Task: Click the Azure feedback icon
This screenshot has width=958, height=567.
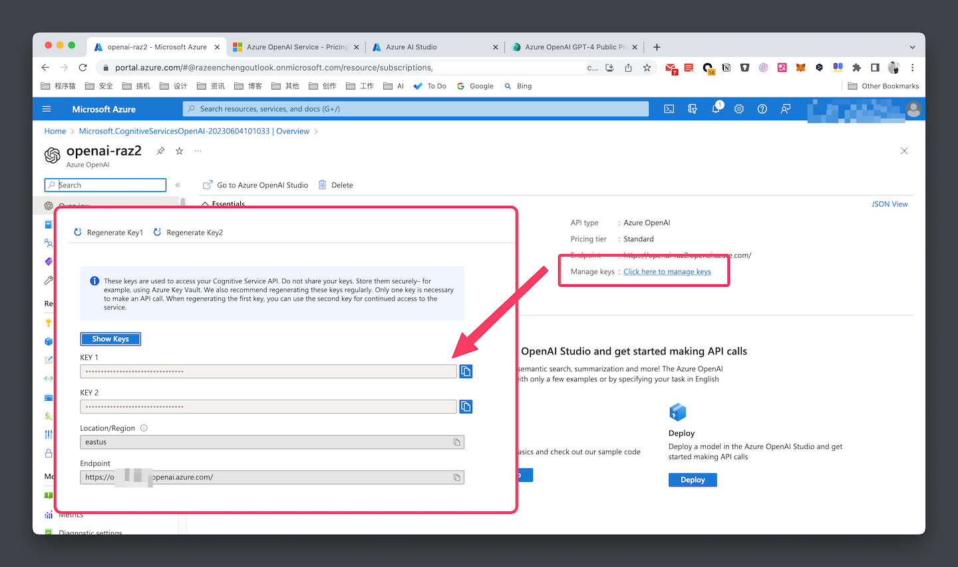Action: [786, 109]
